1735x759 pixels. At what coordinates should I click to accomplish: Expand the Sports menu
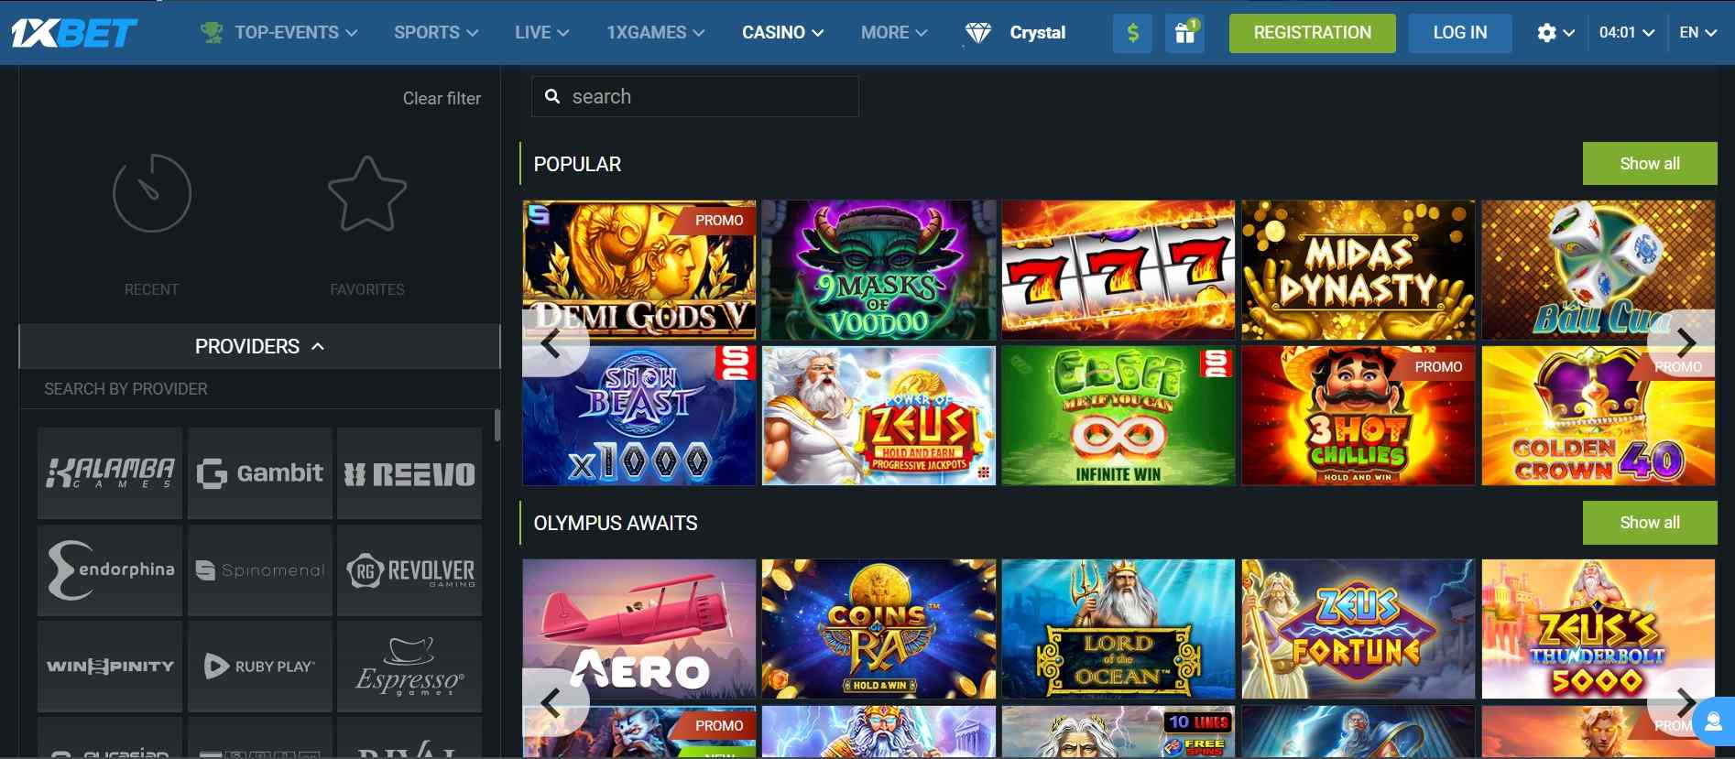(x=436, y=33)
